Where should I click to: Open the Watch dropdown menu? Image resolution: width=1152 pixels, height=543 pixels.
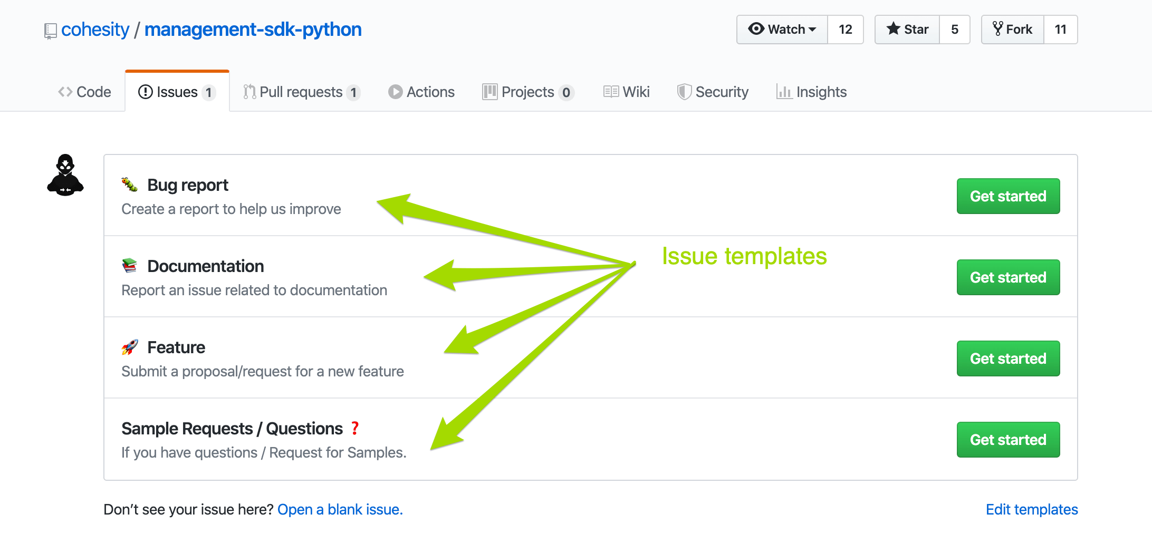tap(782, 30)
